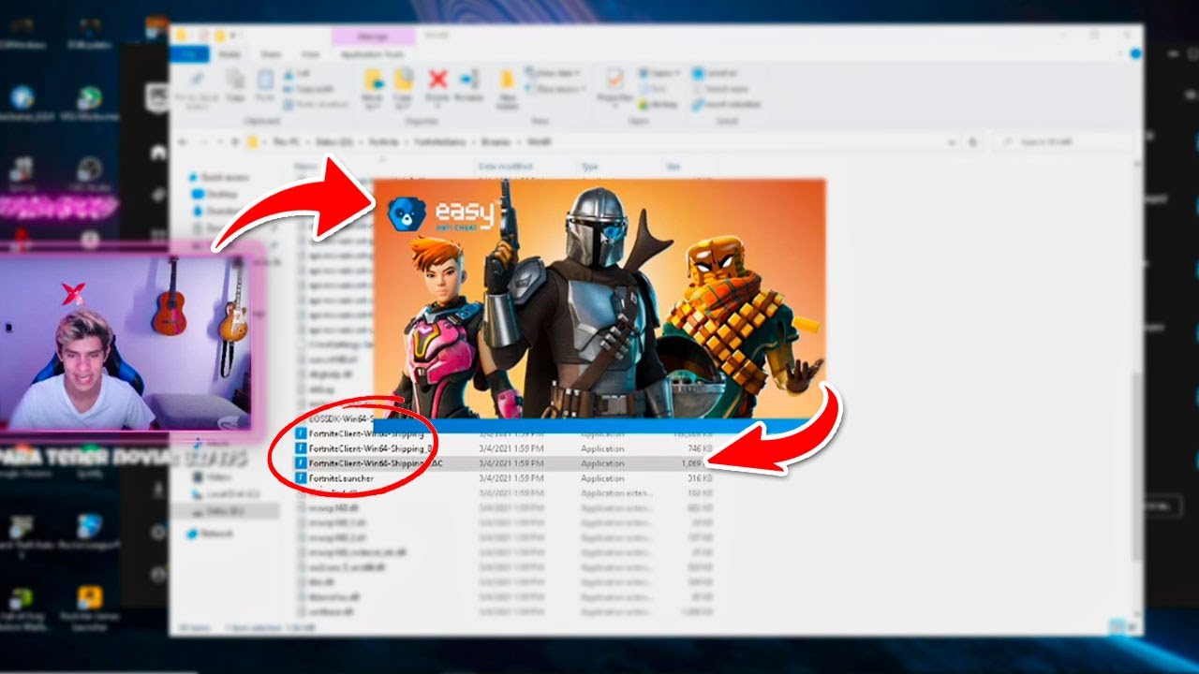Click the Easy Anti-Cheat splash image
The height and width of the screenshot is (674, 1199).
click(x=599, y=299)
